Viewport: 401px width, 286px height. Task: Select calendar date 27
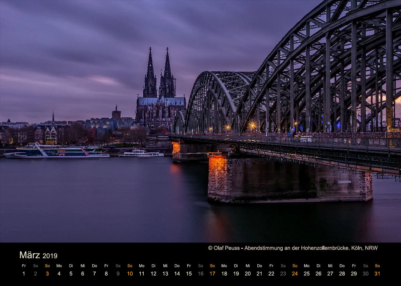tap(330, 274)
